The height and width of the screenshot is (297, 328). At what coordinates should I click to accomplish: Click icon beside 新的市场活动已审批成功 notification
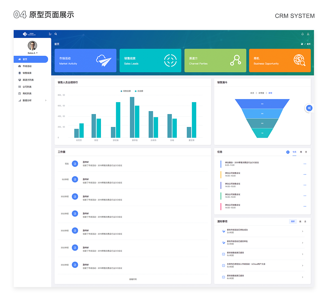pos(223,231)
